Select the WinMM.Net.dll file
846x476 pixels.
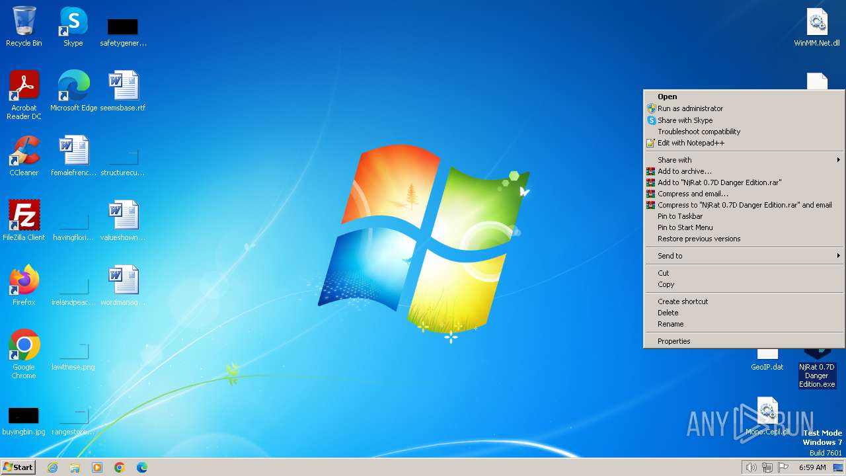coord(817,27)
